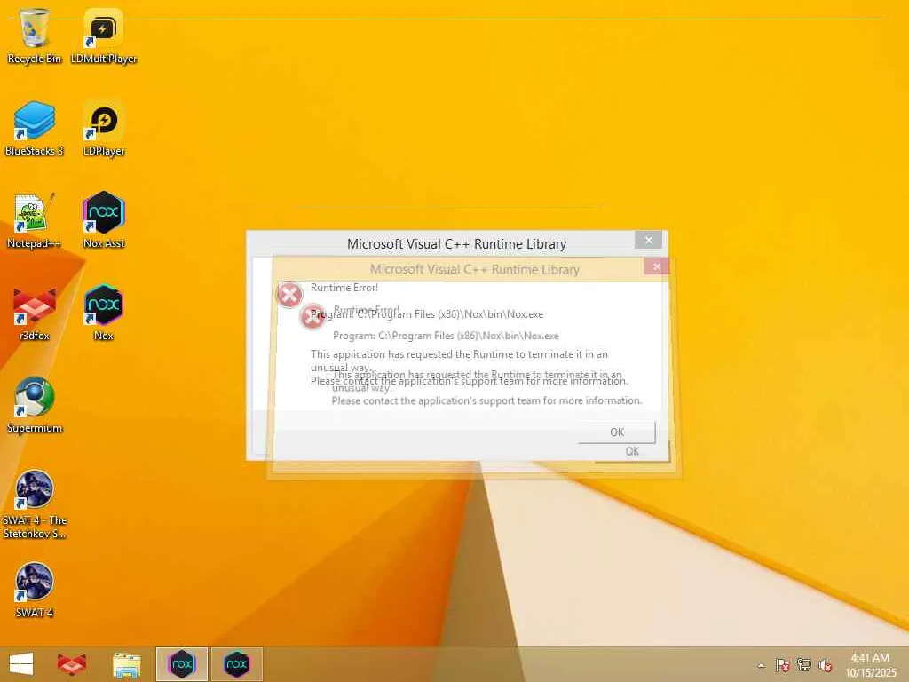Click OK in the front Runtime Library dialog
This screenshot has width=909, height=682.
(x=617, y=432)
